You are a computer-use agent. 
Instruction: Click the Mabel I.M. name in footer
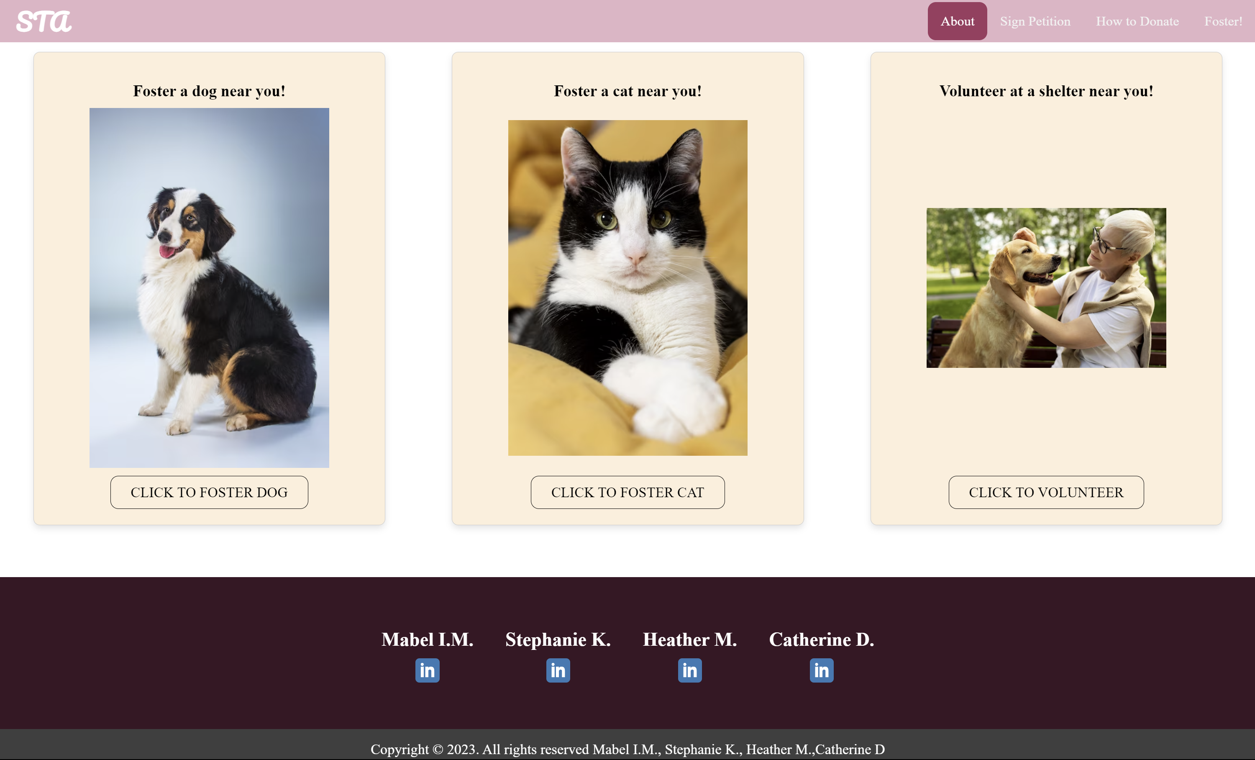[427, 639]
